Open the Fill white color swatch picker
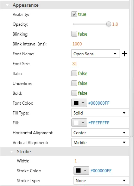 (x=79, y=123)
